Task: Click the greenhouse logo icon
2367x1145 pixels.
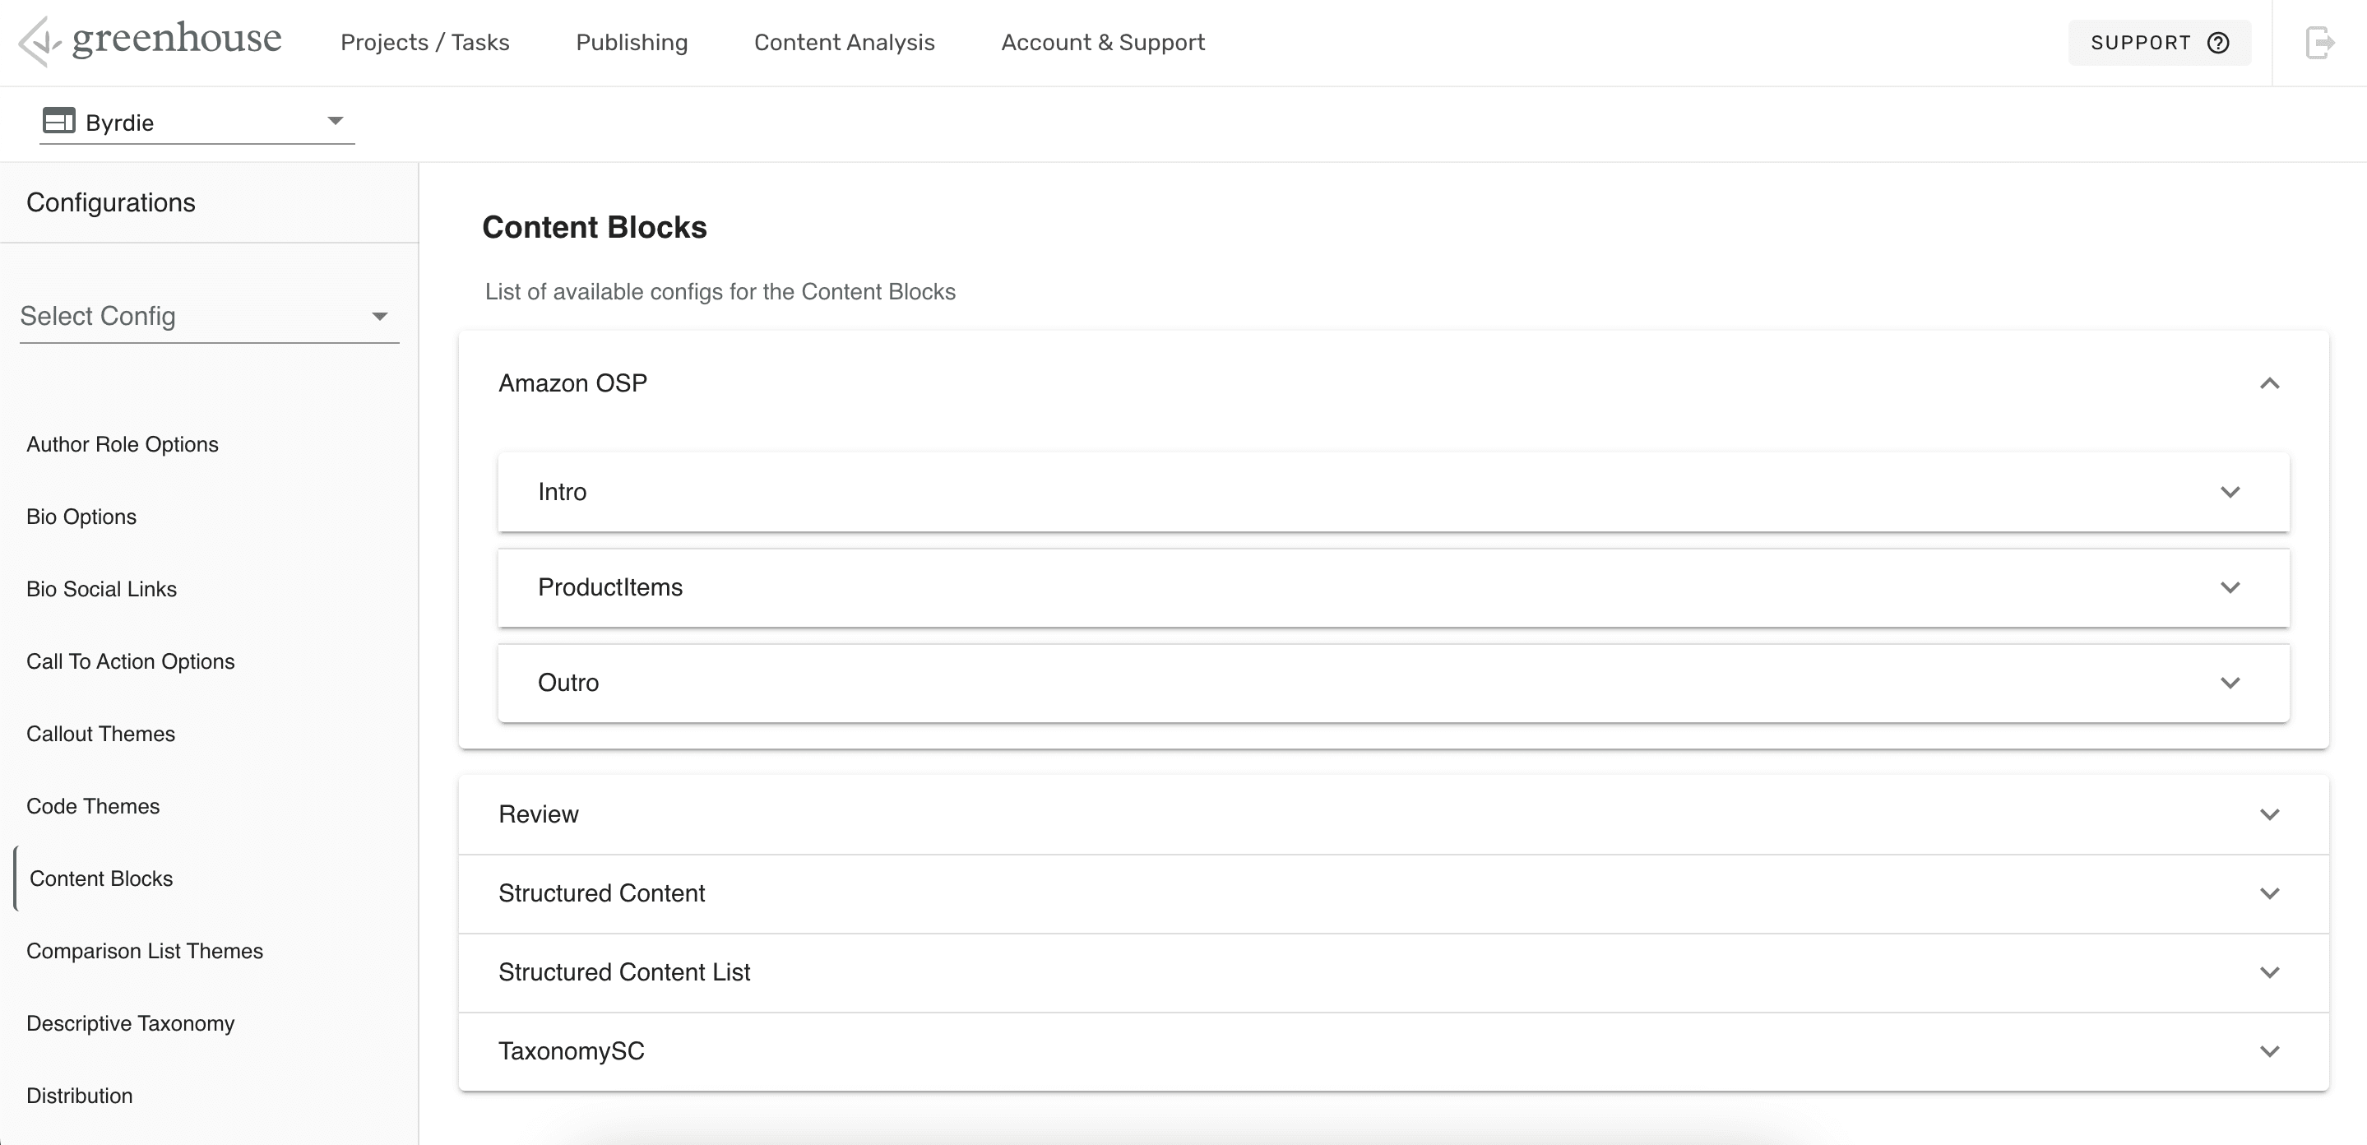Action: tap(39, 42)
